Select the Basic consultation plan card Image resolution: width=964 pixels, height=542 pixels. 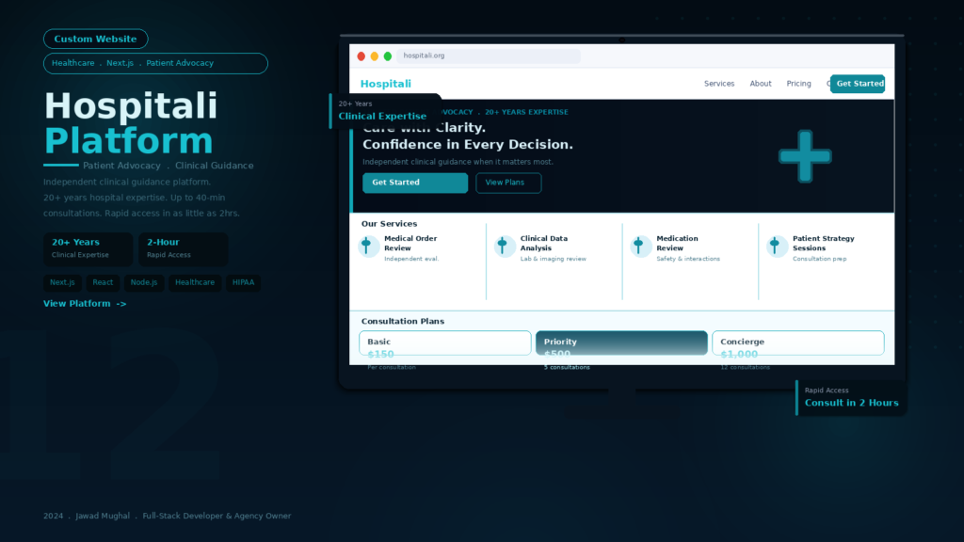tap(445, 343)
